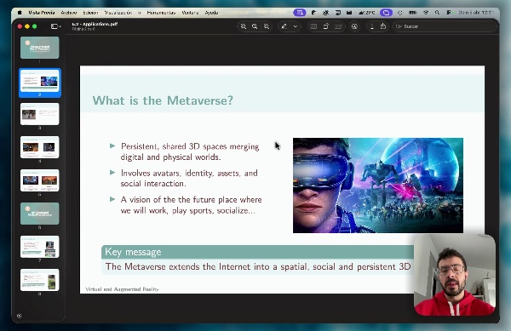Open the Ventana menu
This screenshot has width=511, height=331.
[190, 13]
